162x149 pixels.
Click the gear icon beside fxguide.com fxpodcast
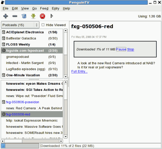point(4,50)
